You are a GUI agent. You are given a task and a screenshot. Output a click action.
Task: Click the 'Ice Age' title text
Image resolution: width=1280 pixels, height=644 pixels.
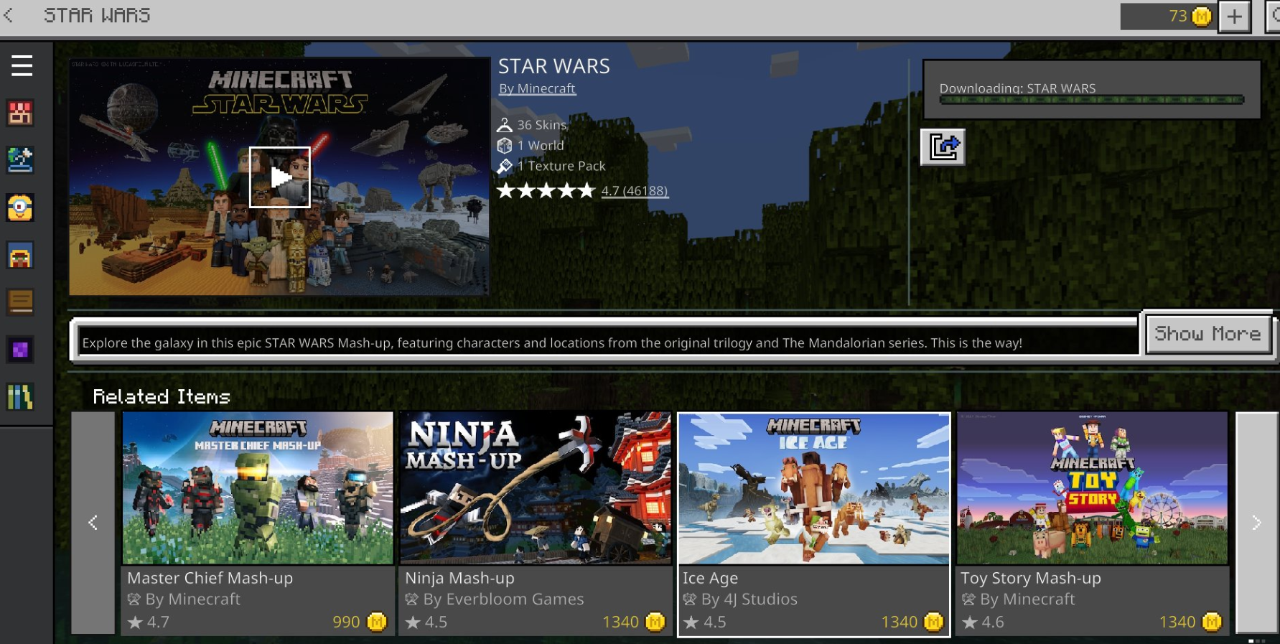click(710, 578)
